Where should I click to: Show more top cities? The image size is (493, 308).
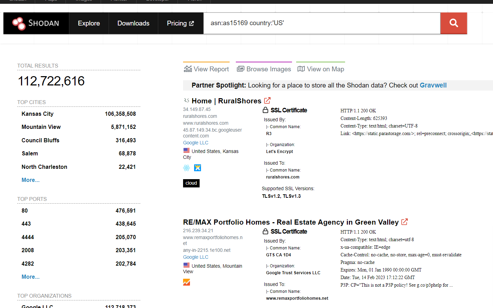pos(30,180)
